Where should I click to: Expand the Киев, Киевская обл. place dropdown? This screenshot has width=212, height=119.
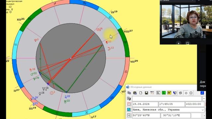coord(202,110)
